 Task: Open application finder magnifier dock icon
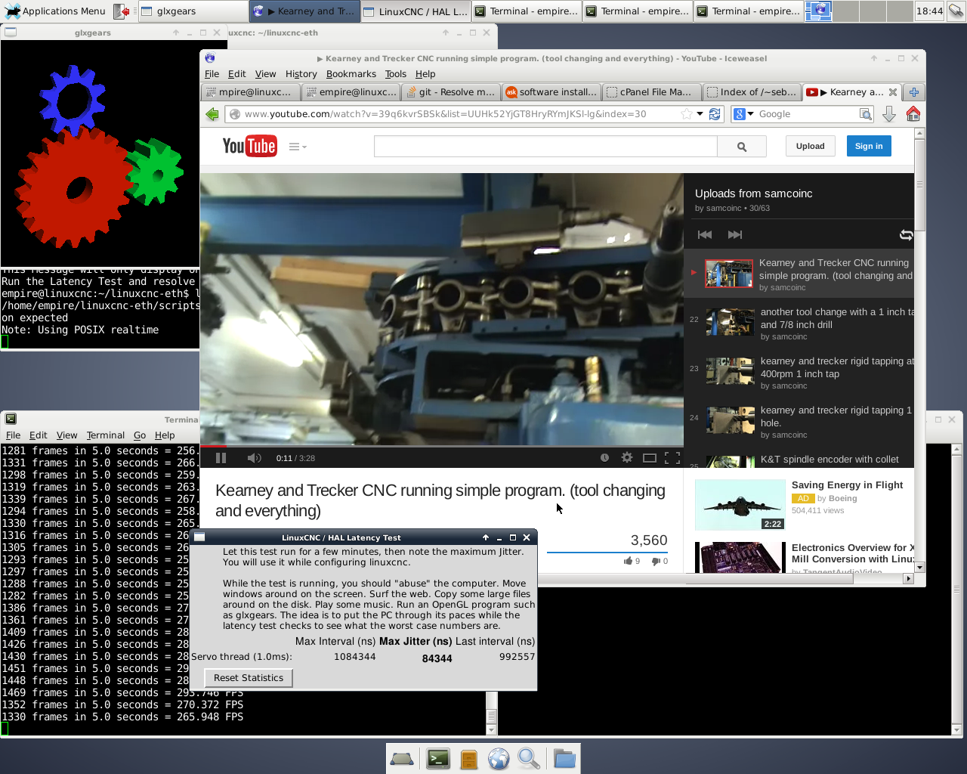click(x=529, y=759)
